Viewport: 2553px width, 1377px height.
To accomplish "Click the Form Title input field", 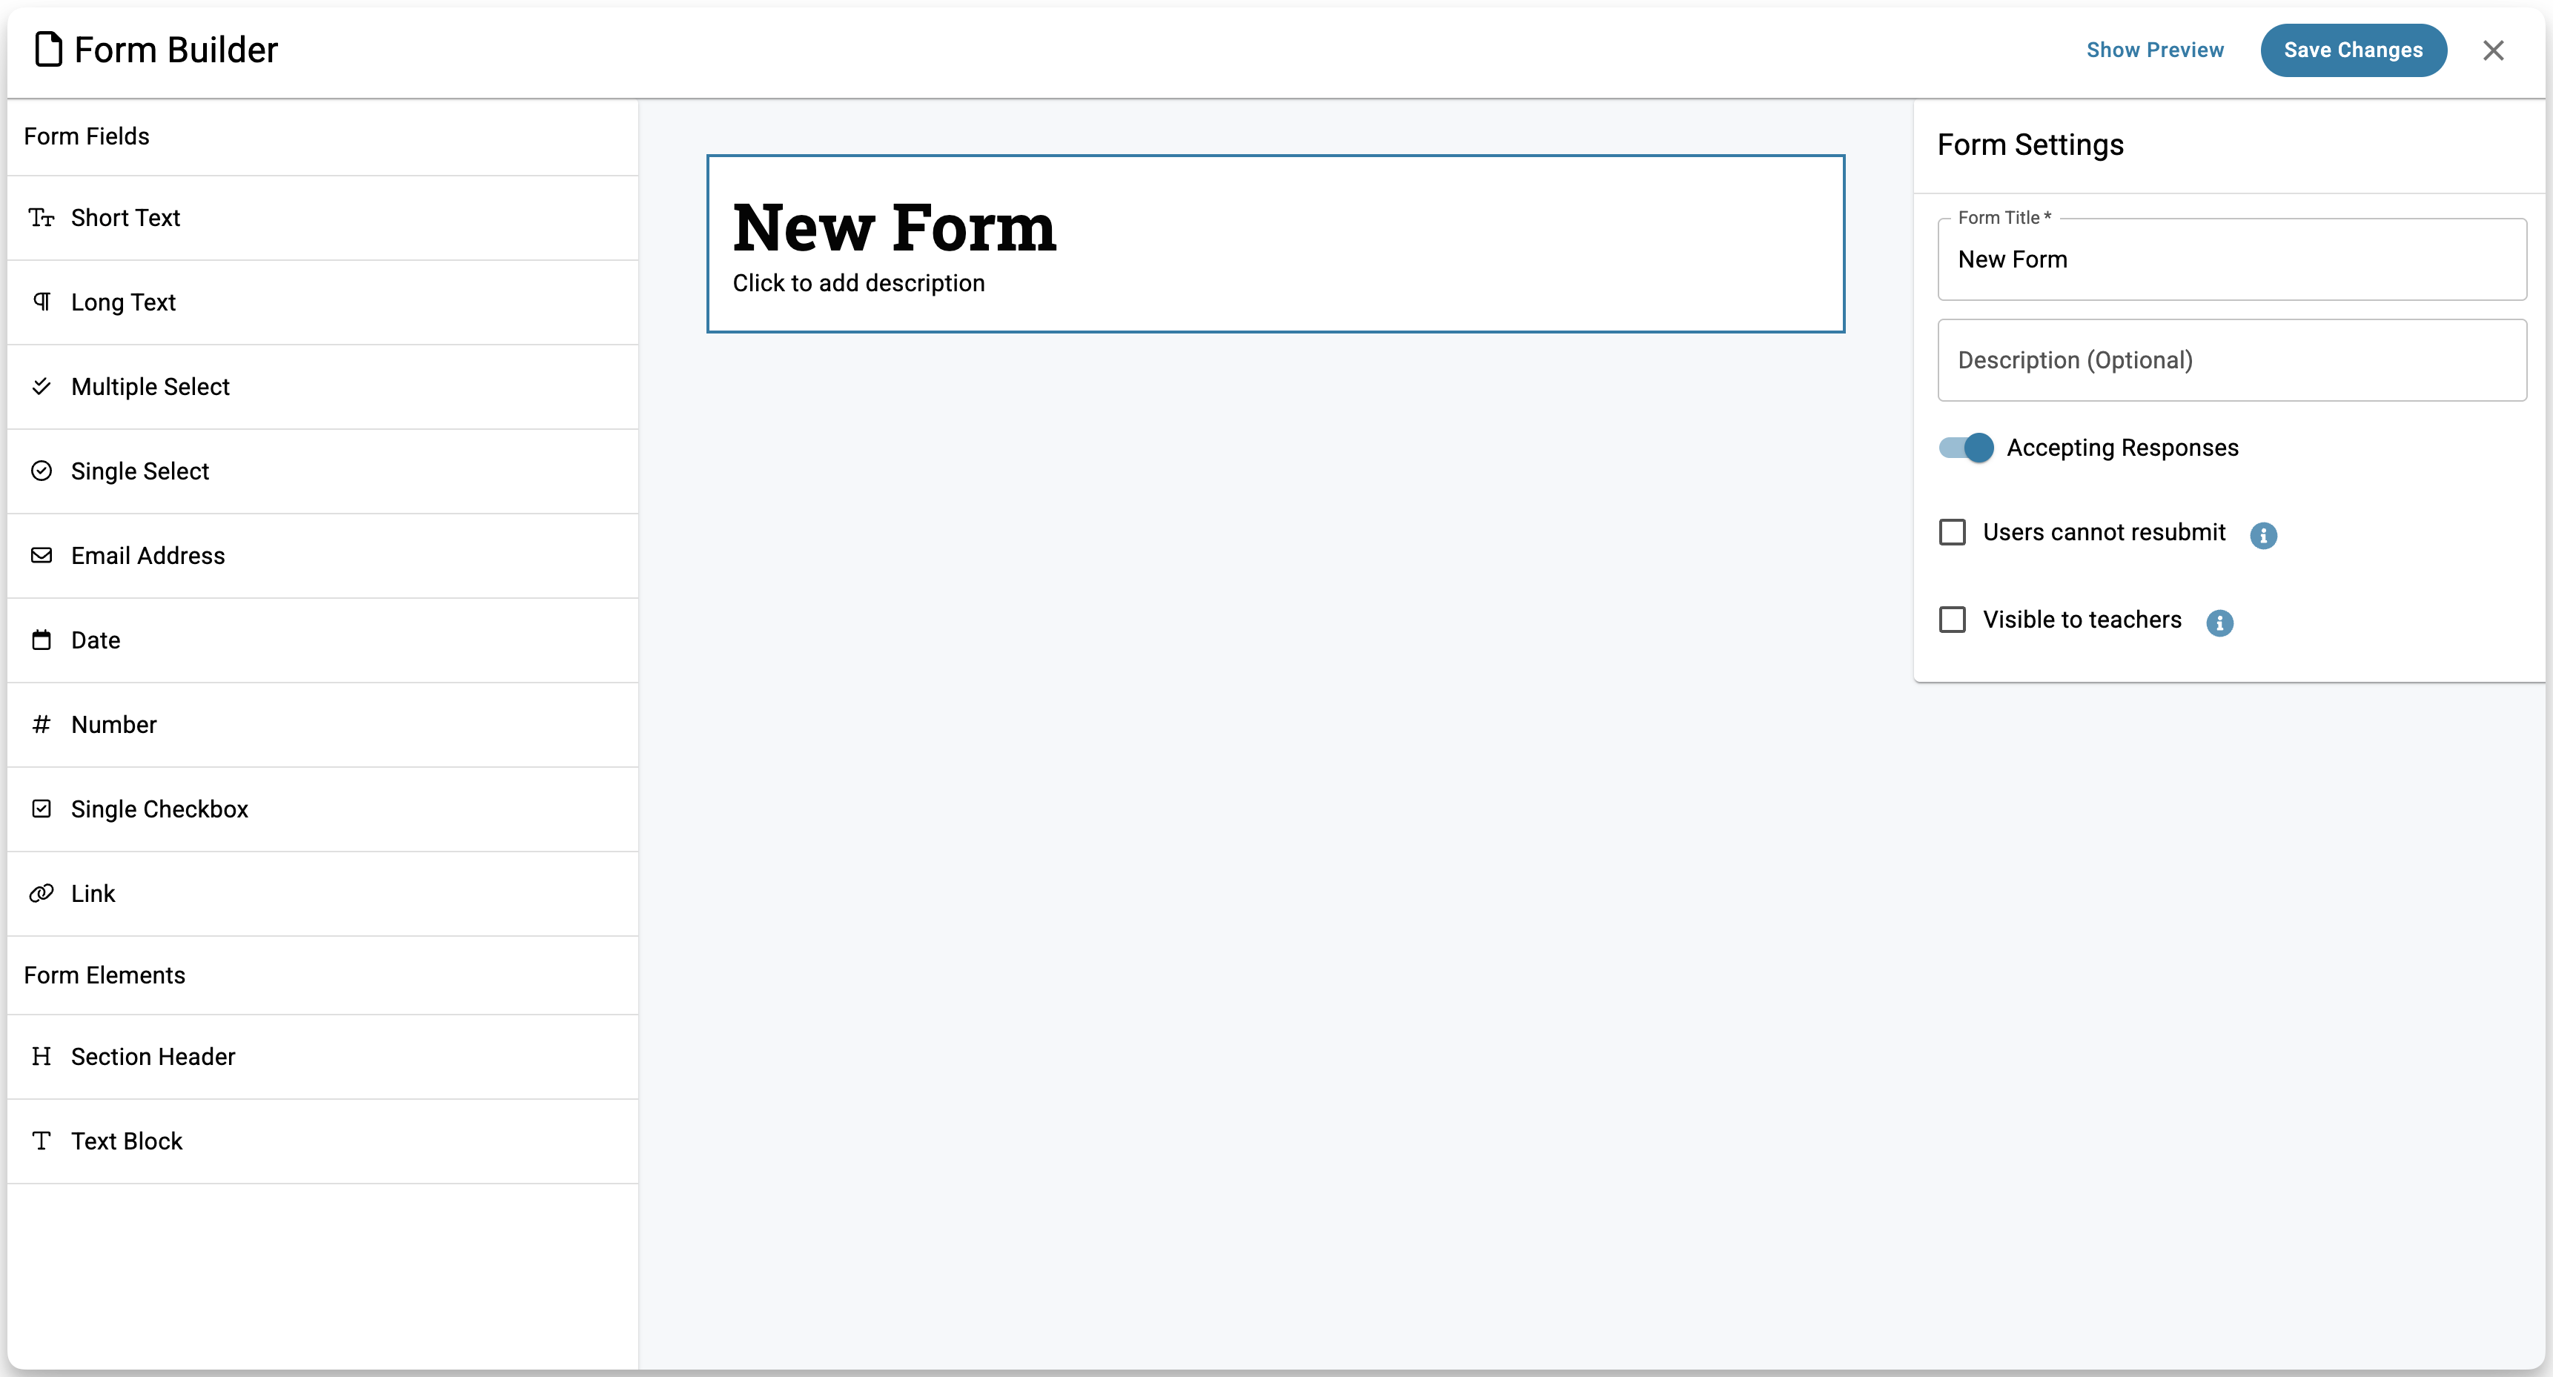I will [2231, 259].
